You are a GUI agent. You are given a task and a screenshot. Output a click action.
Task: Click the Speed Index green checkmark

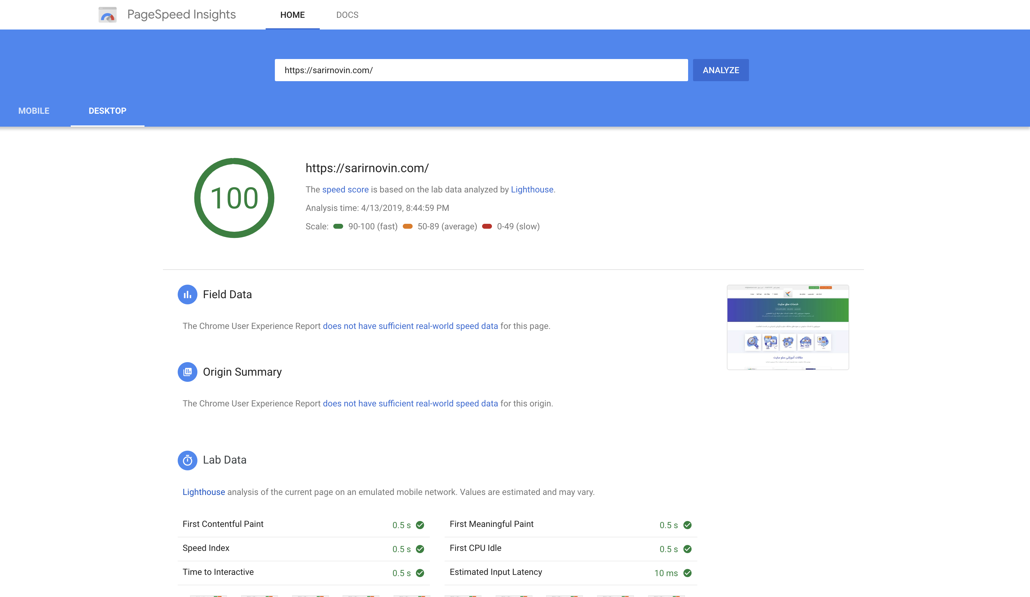click(420, 549)
